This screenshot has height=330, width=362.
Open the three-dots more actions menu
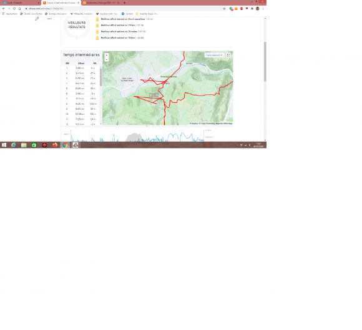[x=49, y=19]
